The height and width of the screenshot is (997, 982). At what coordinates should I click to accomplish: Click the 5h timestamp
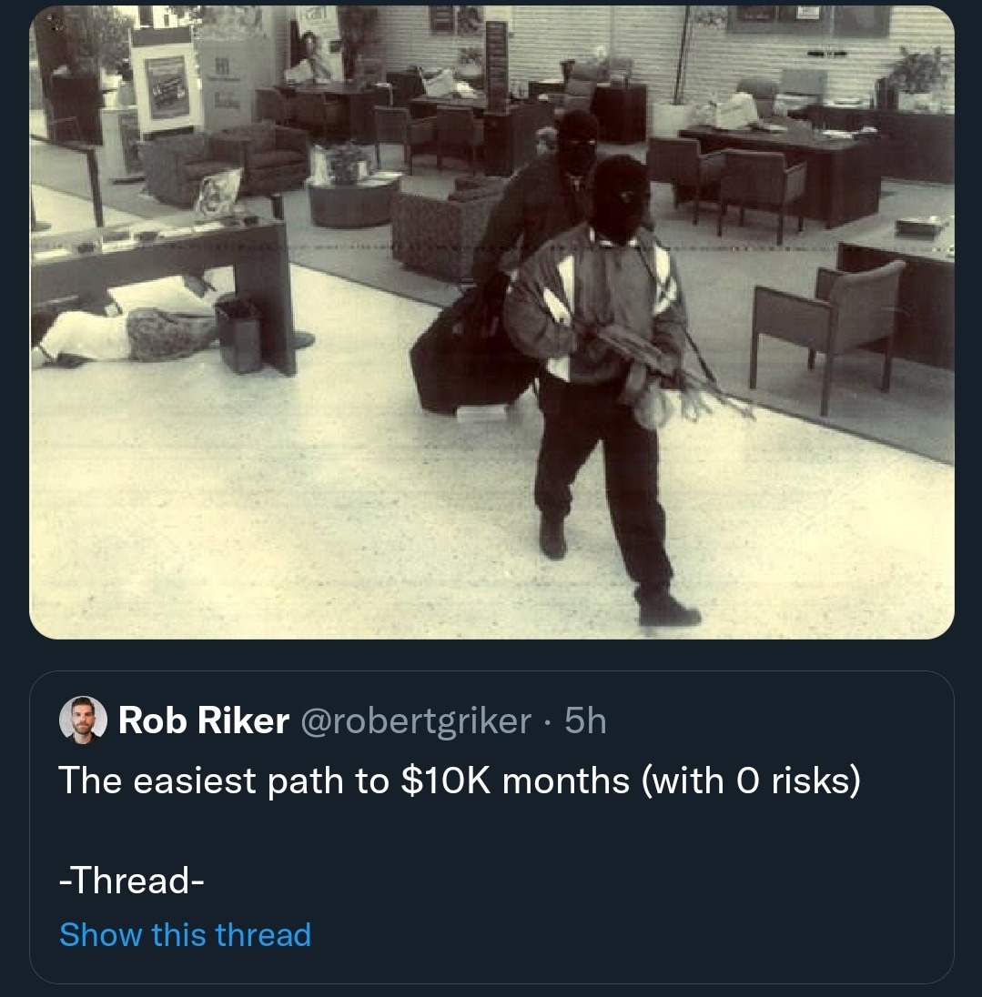click(x=585, y=721)
